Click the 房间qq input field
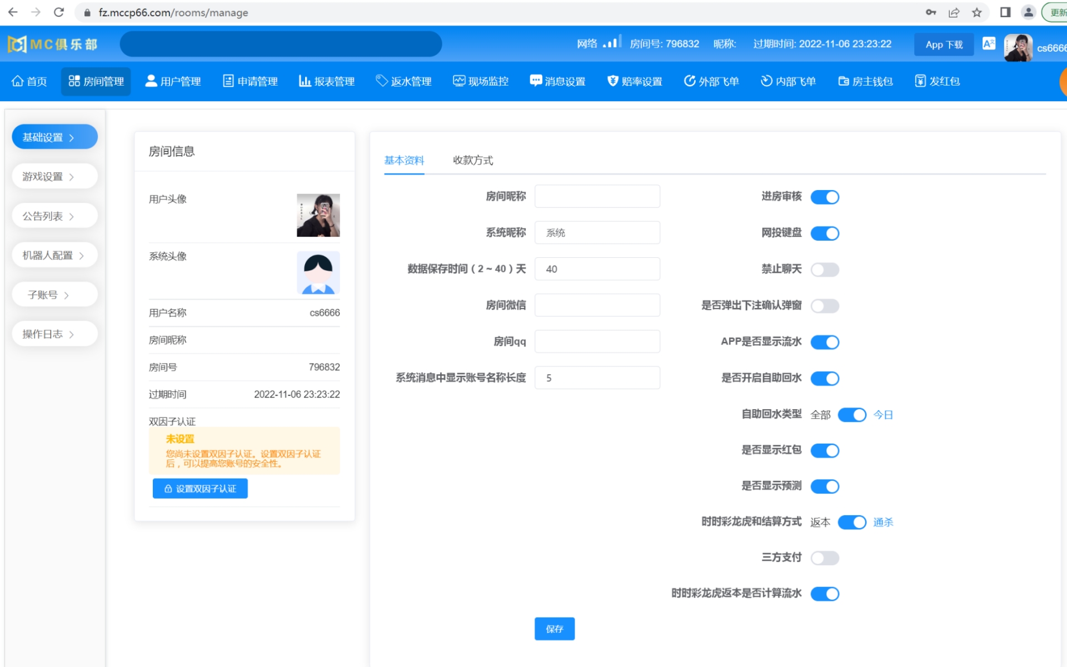The width and height of the screenshot is (1067, 667). (597, 341)
